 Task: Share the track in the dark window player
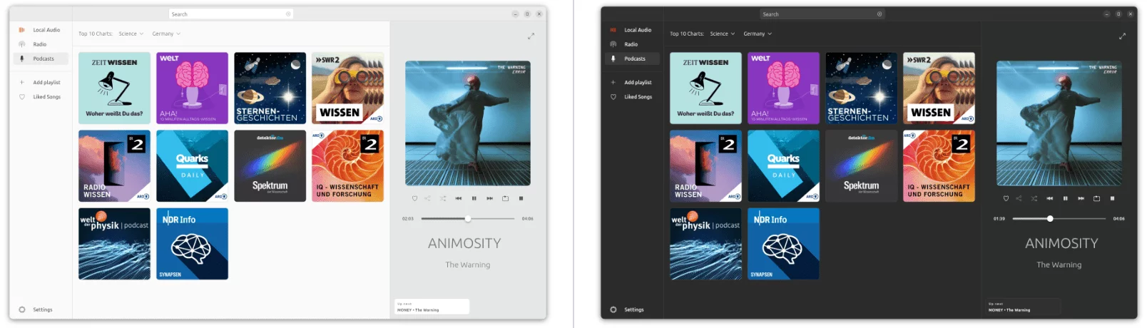(x=1019, y=198)
